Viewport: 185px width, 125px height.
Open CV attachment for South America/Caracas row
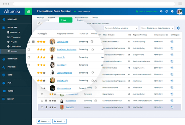point(172,61)
